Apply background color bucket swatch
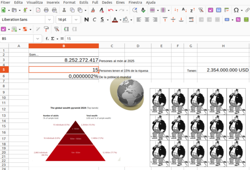This screenshot has width=250, height=170. click(x=126, y=20)
